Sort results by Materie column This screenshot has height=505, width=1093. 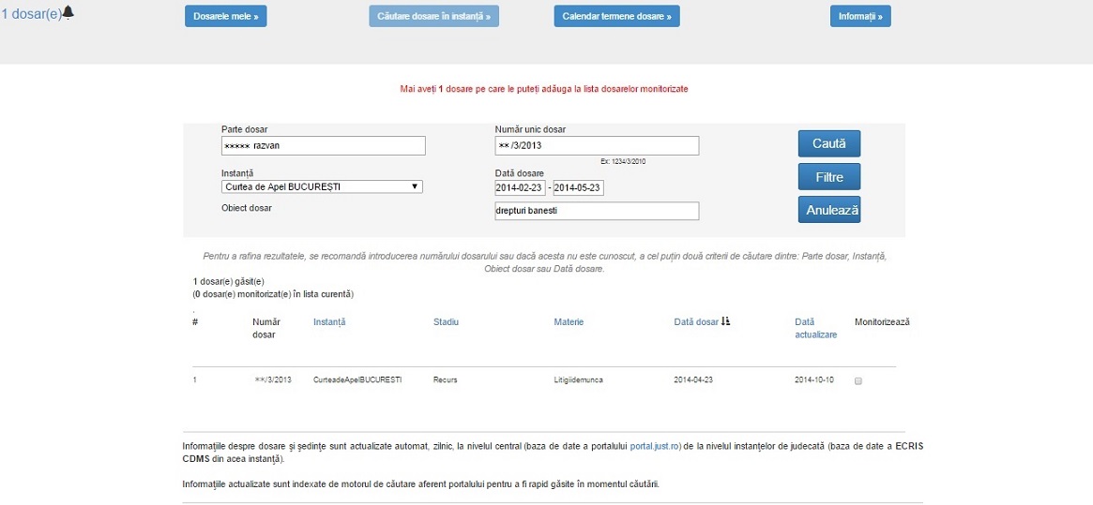click(569, 322)
